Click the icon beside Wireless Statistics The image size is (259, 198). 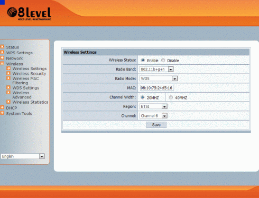[x=8, y=102]
